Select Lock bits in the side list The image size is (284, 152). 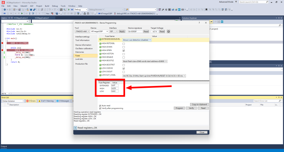click(79, 59)
